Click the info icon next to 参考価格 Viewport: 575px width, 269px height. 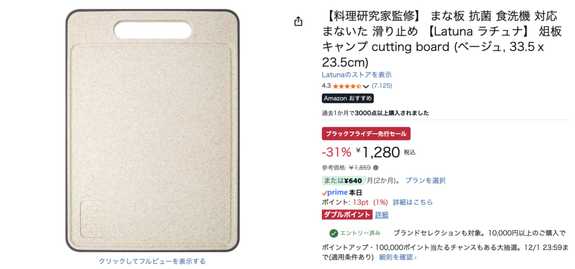coord(376,167)
